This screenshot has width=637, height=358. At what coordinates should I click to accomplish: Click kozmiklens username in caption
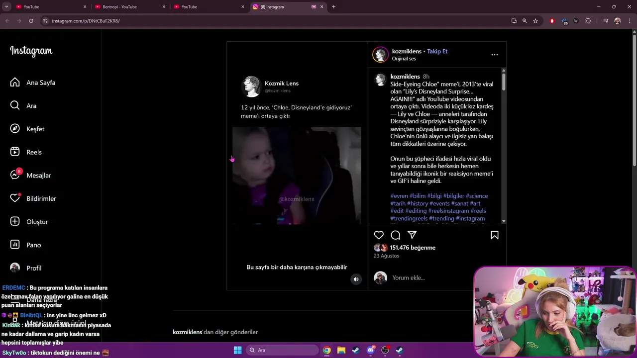coord(405,77)
